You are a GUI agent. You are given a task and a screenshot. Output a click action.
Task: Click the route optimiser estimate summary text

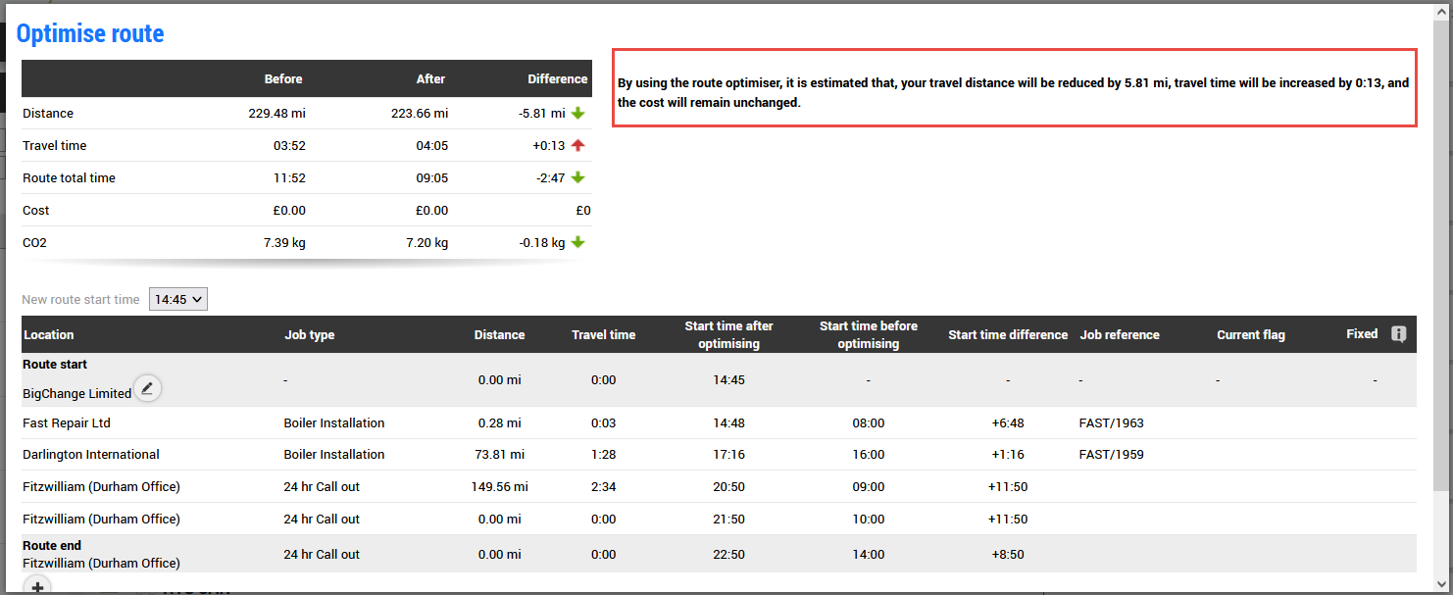1013,92
